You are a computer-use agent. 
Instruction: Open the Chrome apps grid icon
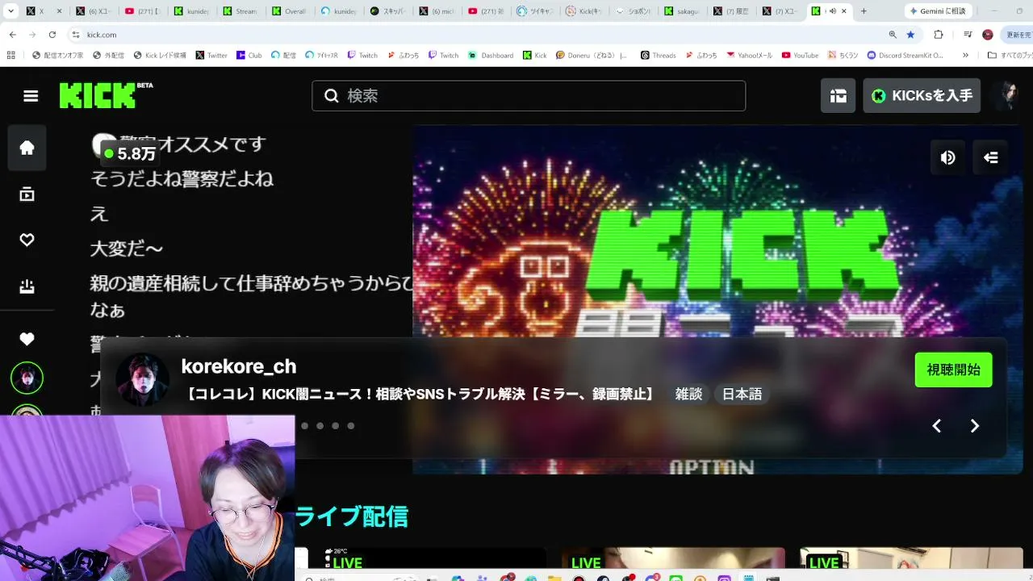click(10, 56)
